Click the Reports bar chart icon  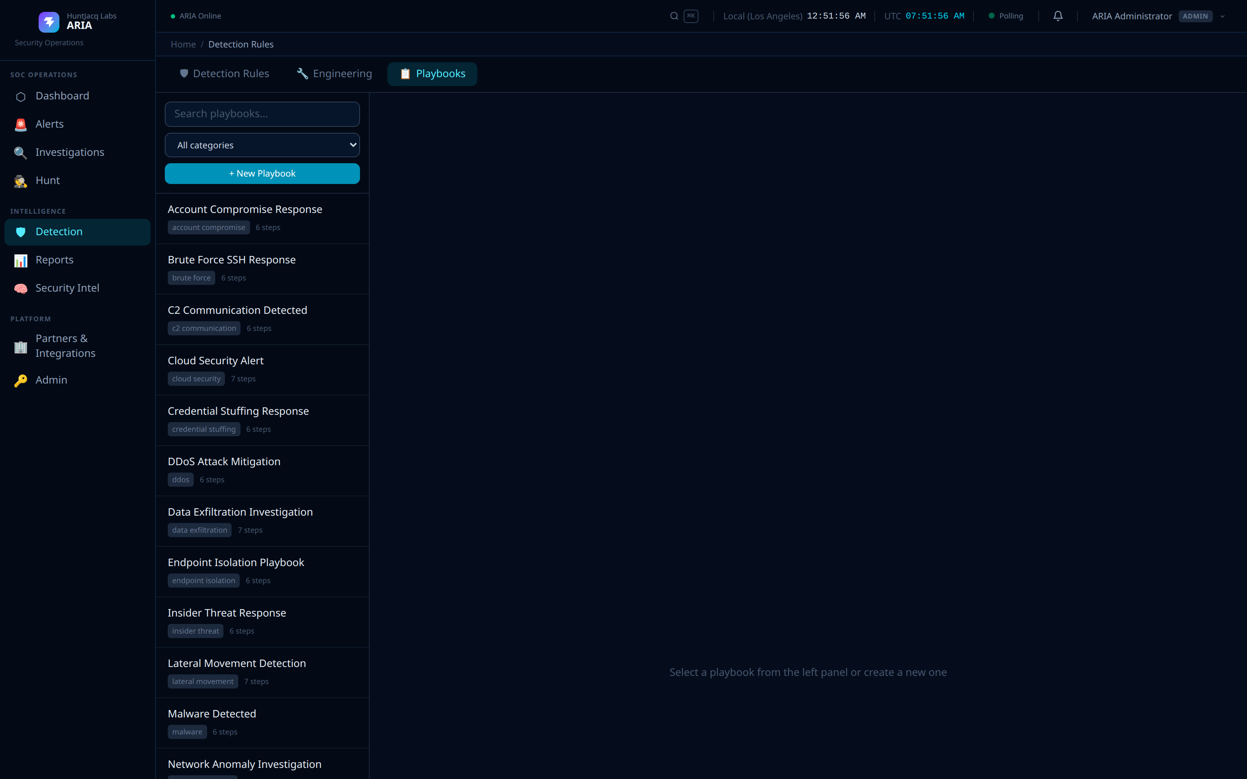click(x=21, y=260)
